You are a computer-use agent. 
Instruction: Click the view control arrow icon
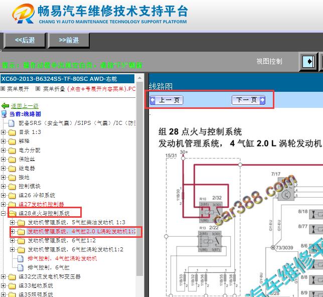308,61
